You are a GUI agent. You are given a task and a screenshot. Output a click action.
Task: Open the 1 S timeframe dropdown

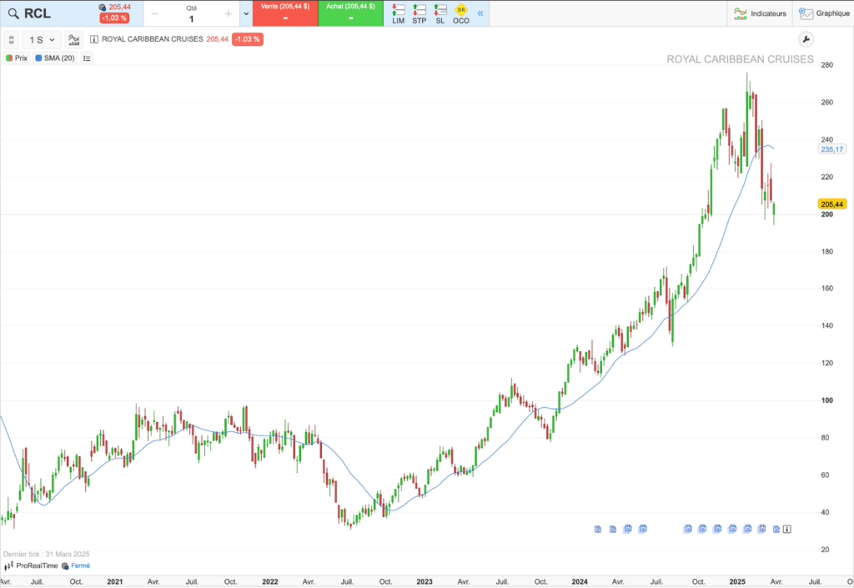coord(42,40)
